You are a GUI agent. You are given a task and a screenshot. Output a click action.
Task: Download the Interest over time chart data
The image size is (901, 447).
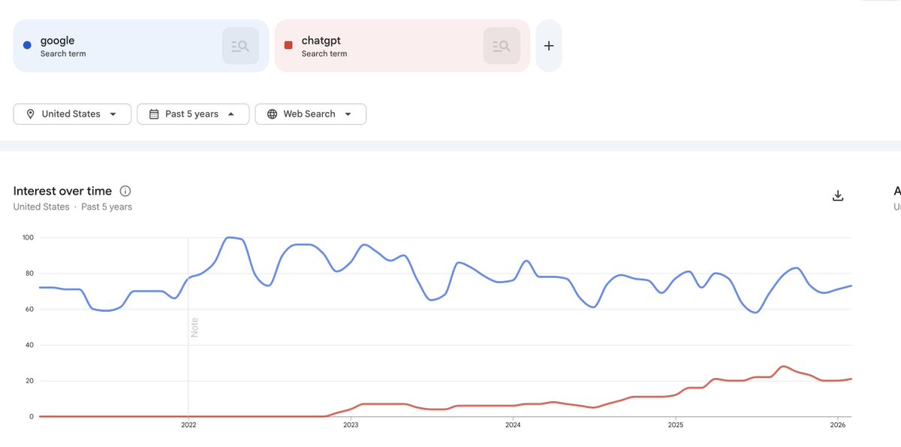tap(839, 196)
